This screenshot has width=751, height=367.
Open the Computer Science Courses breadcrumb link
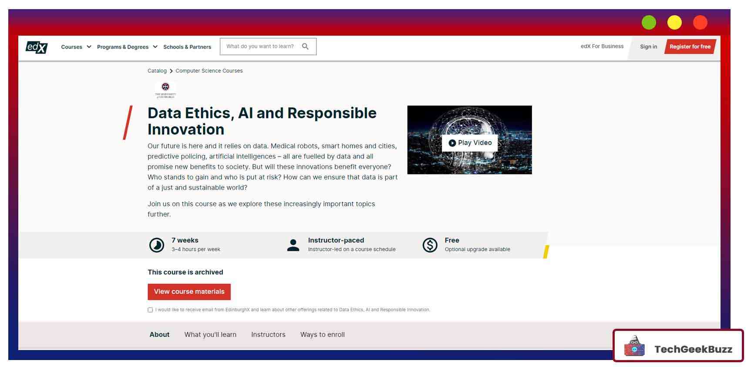pos(209,71)
